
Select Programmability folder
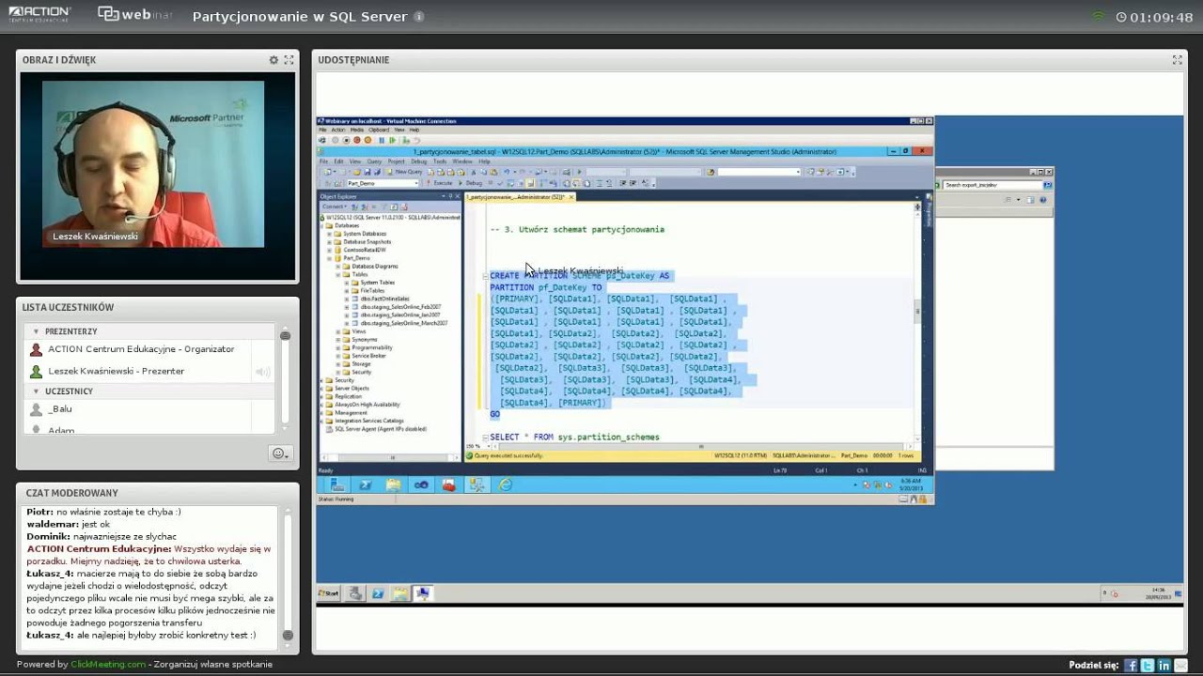click(372, 347)
